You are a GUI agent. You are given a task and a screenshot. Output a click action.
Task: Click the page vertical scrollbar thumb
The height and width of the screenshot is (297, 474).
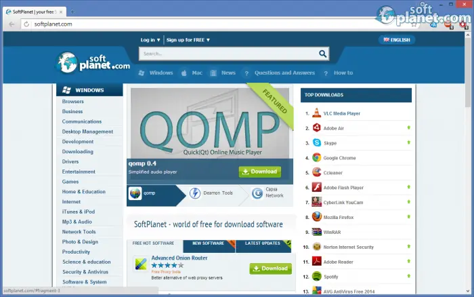(x=468, y=71)
